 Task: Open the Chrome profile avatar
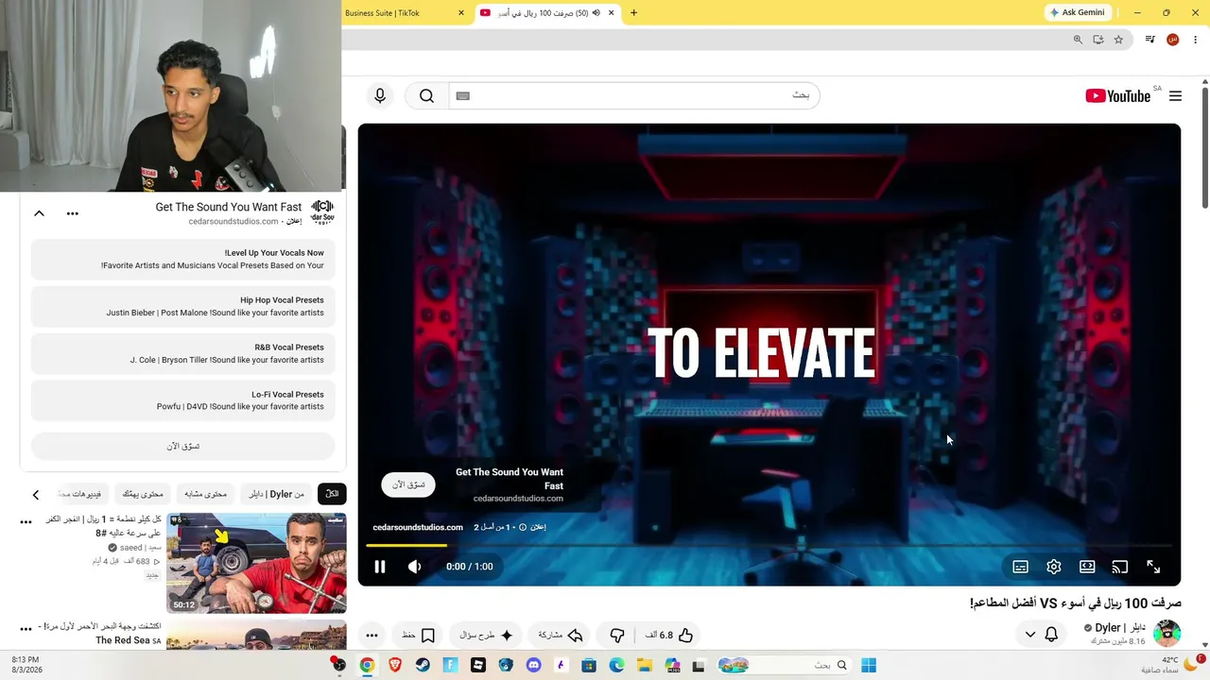tap(1172, 40)
